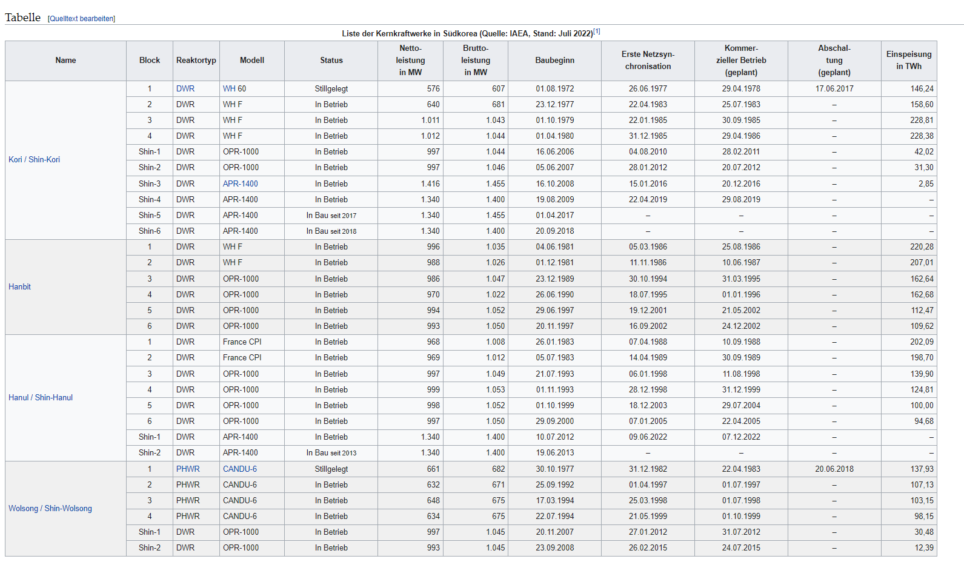Click the blue APR-1400 model link

pyautogui.click(x=241, y=184)
